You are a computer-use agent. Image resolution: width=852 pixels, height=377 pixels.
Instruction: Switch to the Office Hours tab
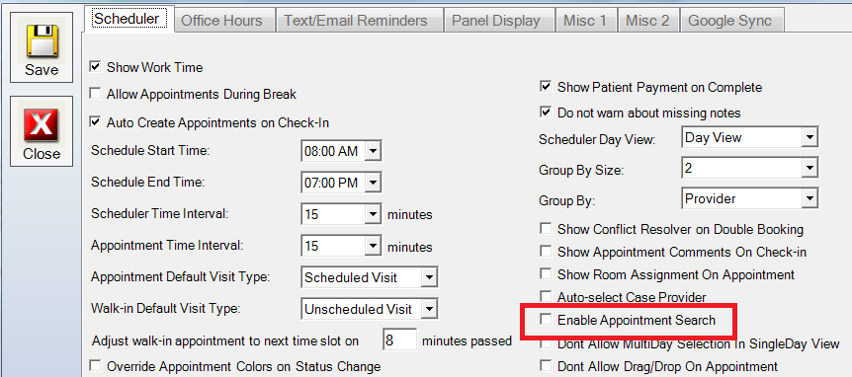[221, 20]
